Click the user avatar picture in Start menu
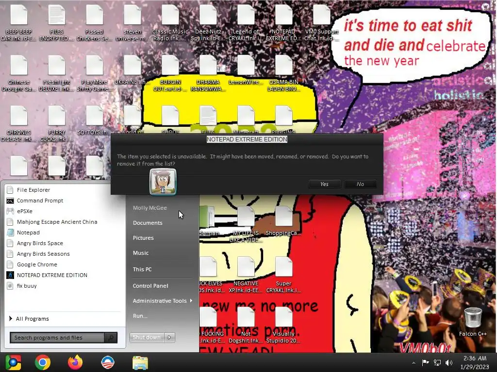Screen dimensions: 497x372 coord(163,182)
